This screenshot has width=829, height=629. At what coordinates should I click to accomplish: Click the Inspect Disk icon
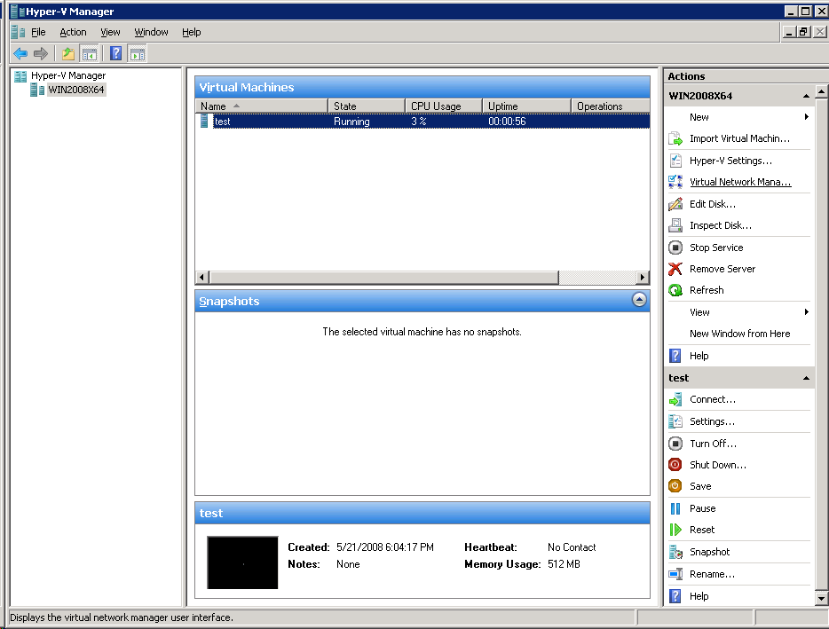tap(675, 225)
